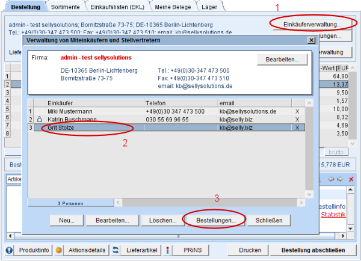Viewport: 361px width, 261px height.
Task: Click swap arrows icon beside Lieferartikel
Action: point(116,250)
